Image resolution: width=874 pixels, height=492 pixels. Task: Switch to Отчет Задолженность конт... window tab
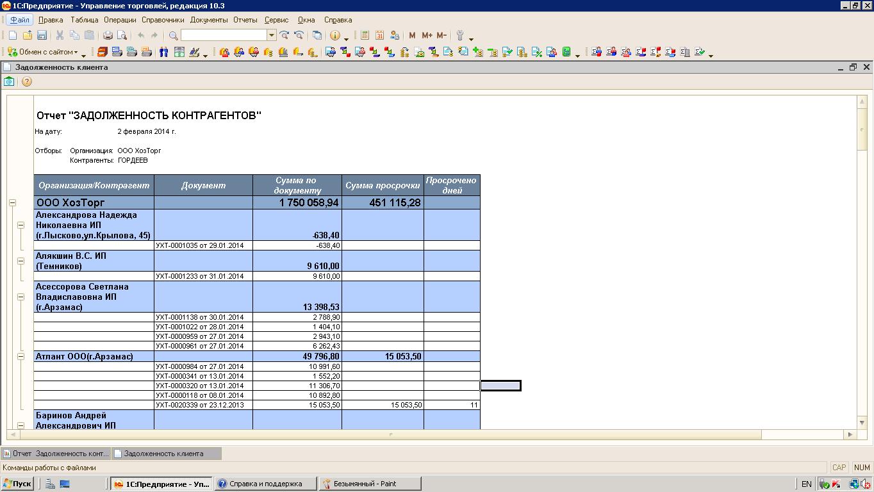pos(56,454)
